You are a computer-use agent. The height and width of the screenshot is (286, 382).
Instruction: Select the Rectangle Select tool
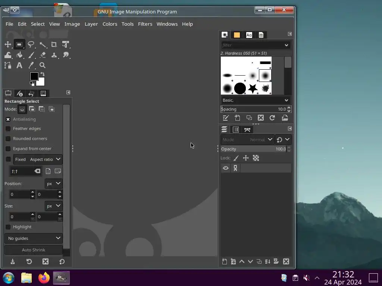pyautogui.click(x=19, y=45)
